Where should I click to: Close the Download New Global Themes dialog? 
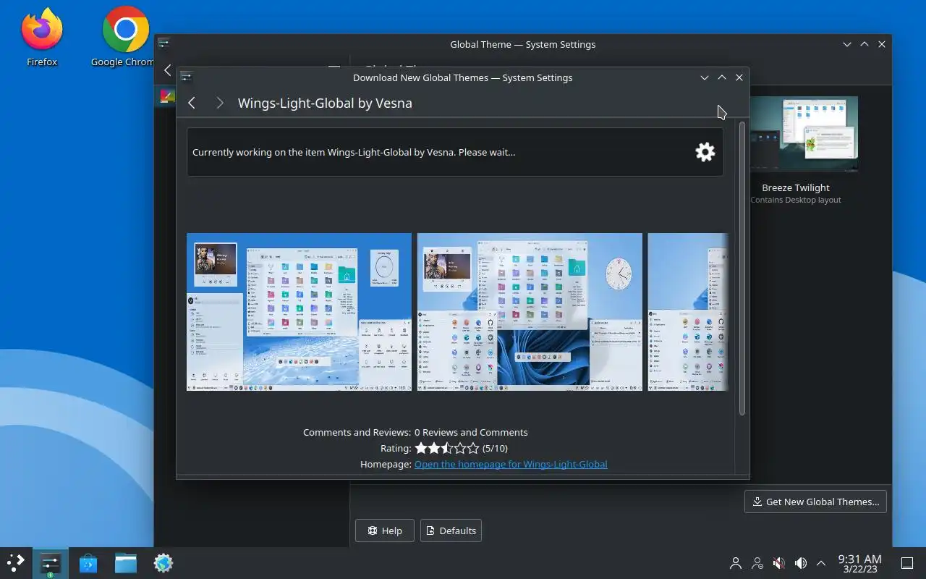739,77
